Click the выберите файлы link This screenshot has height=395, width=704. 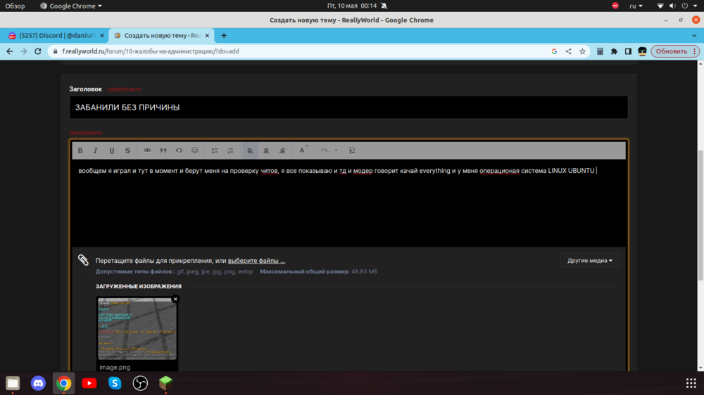256,261
